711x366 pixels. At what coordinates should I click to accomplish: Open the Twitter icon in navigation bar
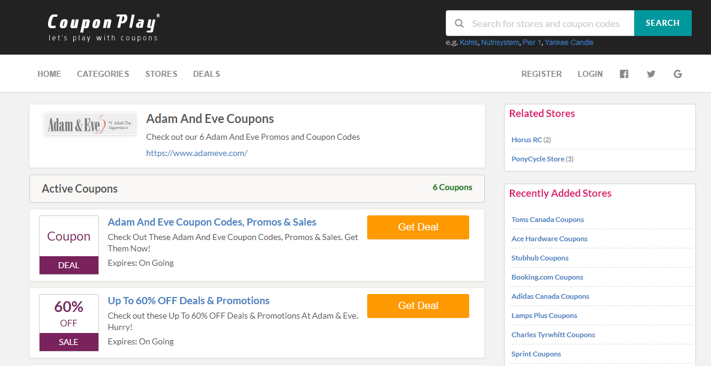(651, 74)
